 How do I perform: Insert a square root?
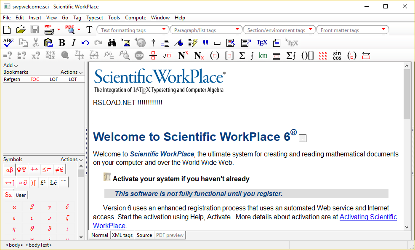click(x=167, y=55)
